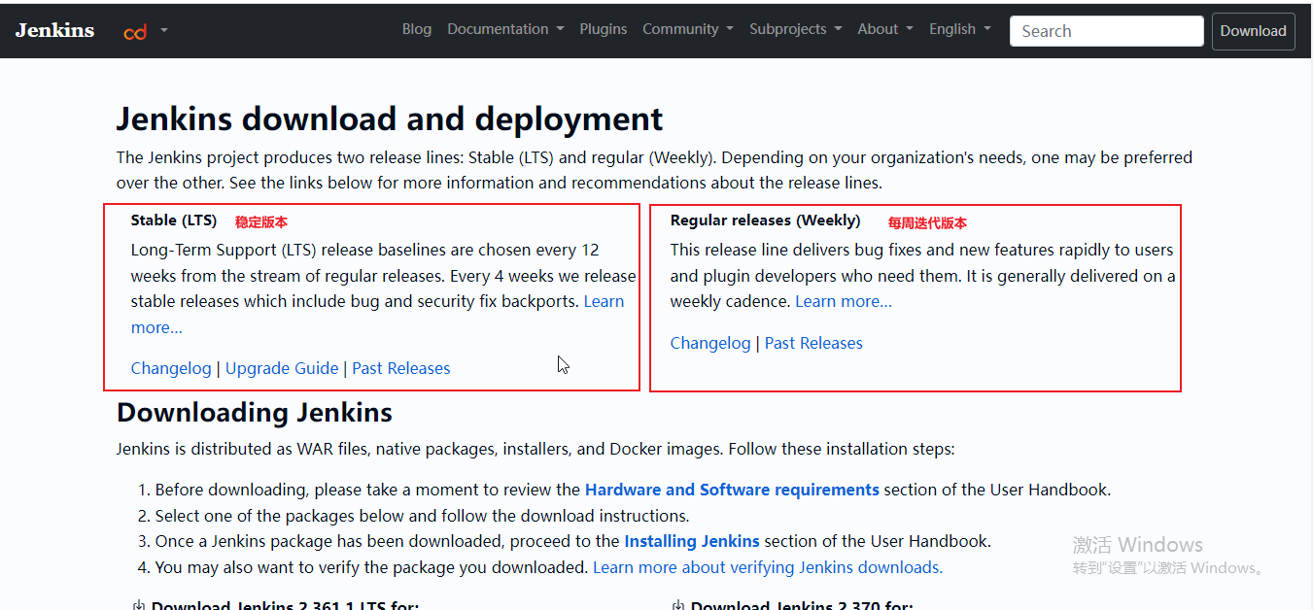Click the Installing Jenkins link

click(x=692, y=541)
